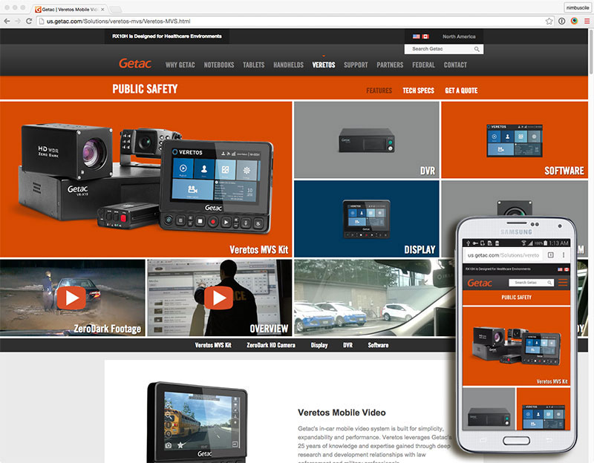Click the Search Getac input field
594x463 pixels.
pos(438,49)
